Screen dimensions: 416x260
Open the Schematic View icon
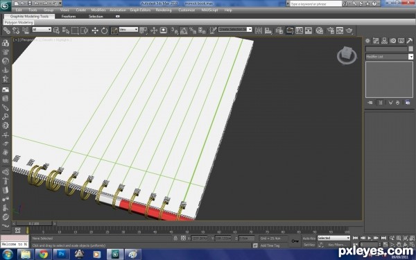(309, 31)
